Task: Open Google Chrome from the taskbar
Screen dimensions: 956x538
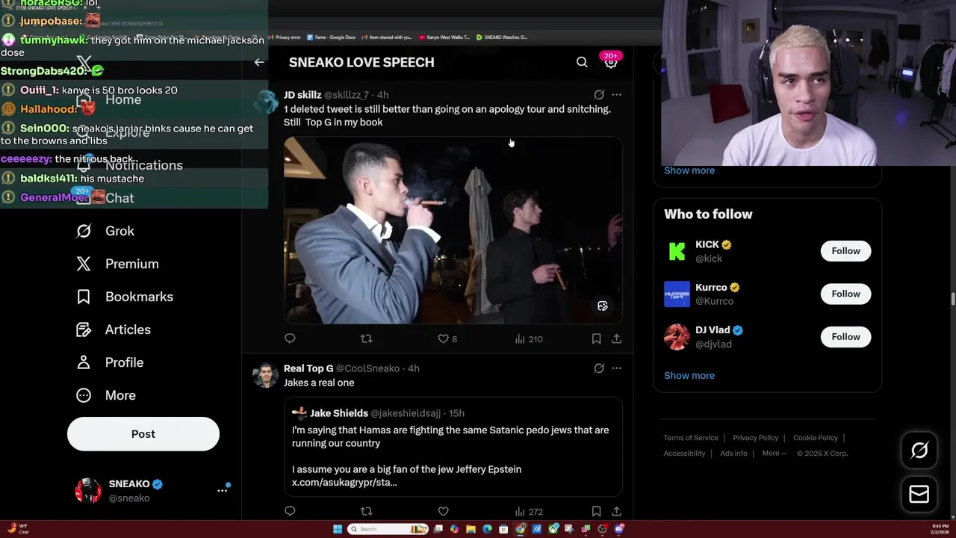Action: pos(520,529)
